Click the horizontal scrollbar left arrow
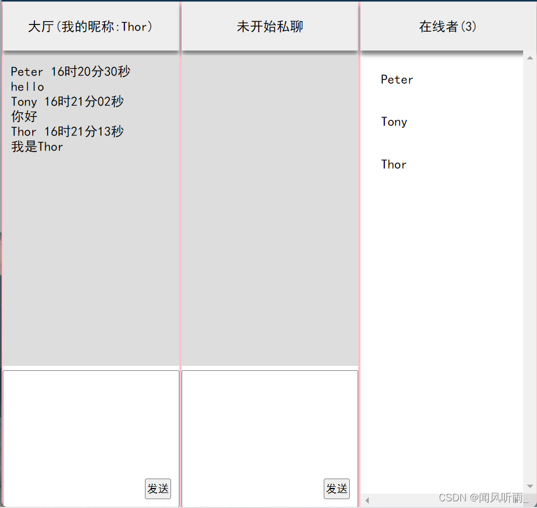 click(367, 500)
